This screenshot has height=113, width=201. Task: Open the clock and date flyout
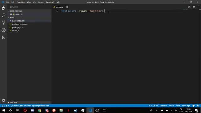(188, 110)
